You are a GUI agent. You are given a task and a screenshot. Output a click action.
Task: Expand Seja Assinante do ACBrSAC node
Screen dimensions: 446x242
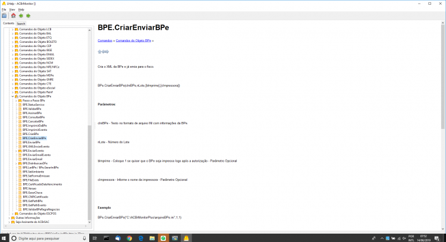point(9,222)
